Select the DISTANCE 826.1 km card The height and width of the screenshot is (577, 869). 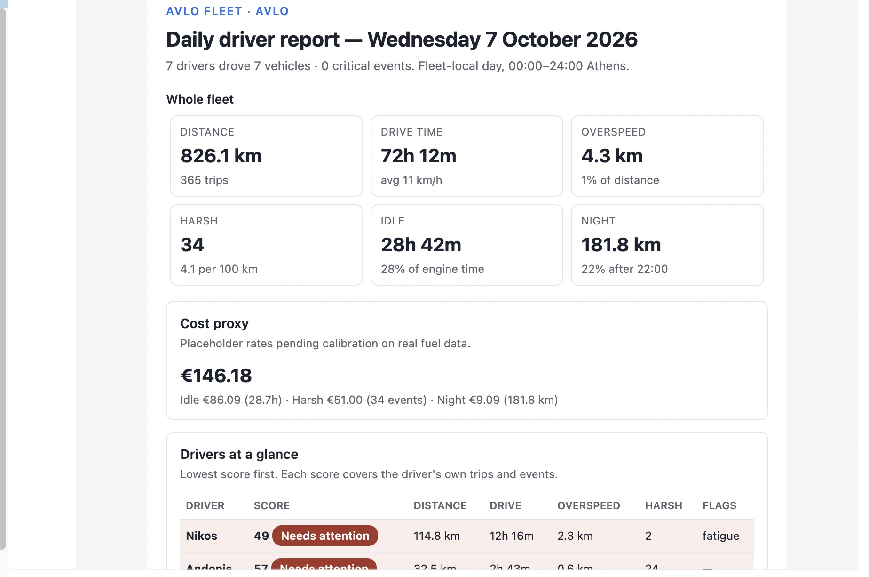(266, 156)
